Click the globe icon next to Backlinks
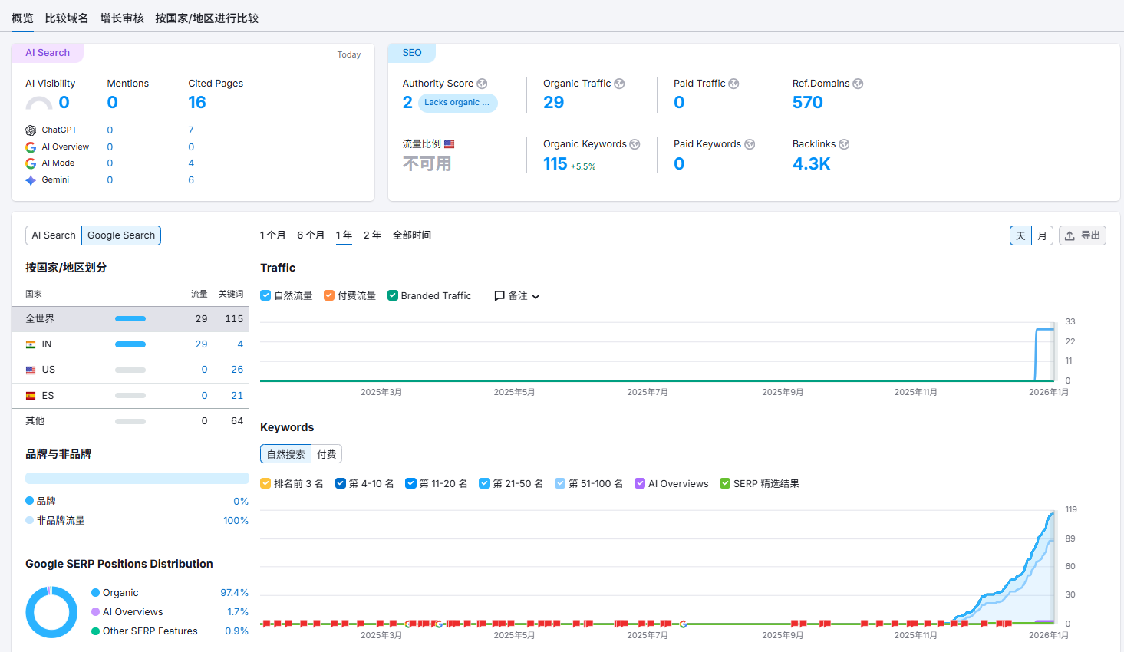This screenshot has height=652, width=1124. (x=844, y=144)
